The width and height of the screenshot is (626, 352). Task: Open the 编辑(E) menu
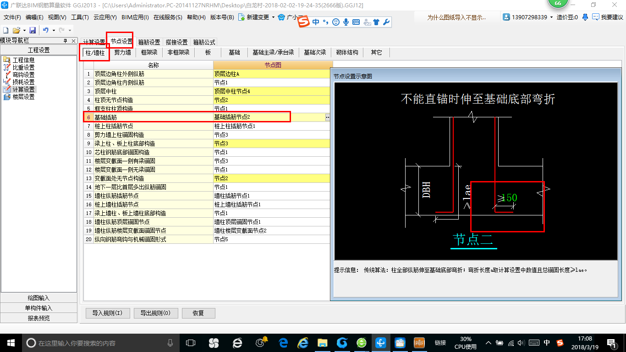pos(34,17)
